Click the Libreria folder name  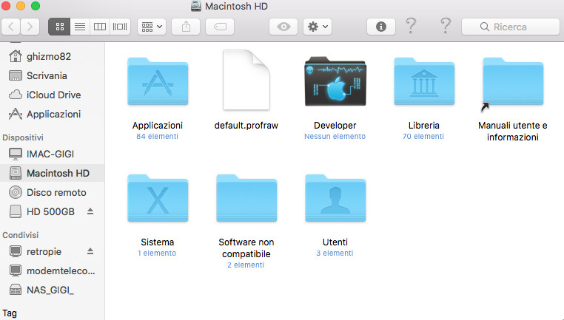click(x=423, y=126)
